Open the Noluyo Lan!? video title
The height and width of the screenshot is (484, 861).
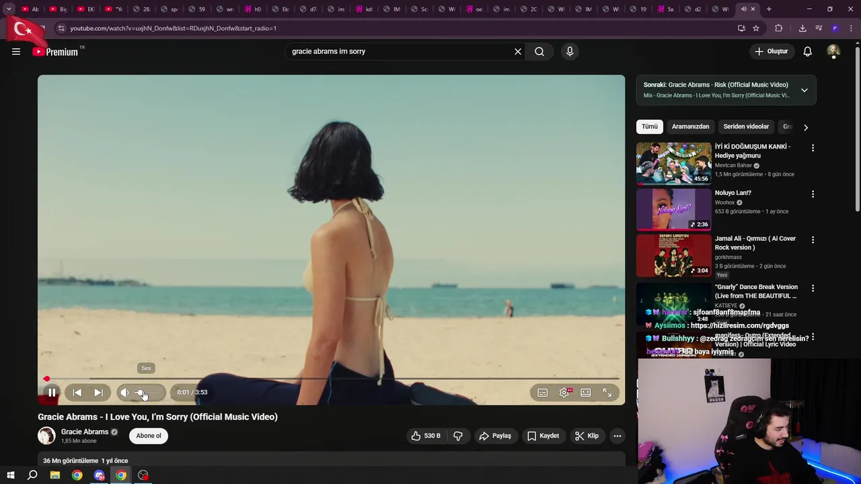(x=733, y=193)
